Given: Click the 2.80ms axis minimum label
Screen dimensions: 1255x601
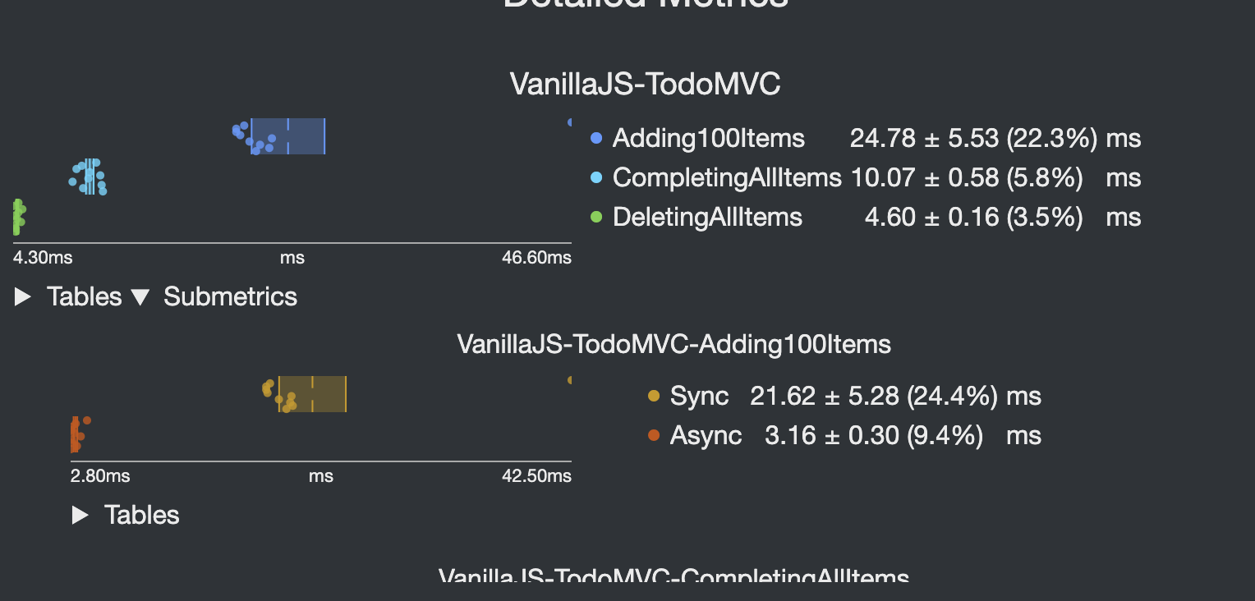Looking at the screenshot, I should 100,476.
